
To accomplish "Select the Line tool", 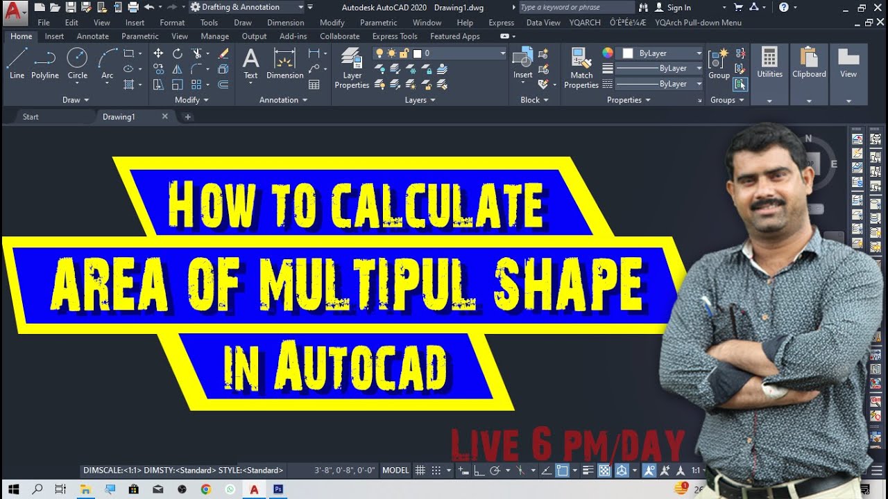I will click(x=17, y=63).
